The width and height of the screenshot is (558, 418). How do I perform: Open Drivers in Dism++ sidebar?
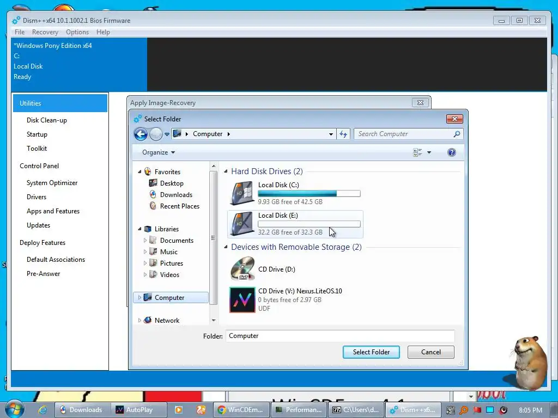[x=37, y=197]
